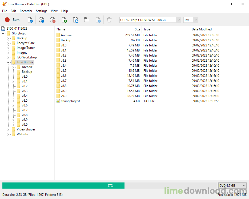
Task: Open the Help menu
Action: click(x=65, y=11)
